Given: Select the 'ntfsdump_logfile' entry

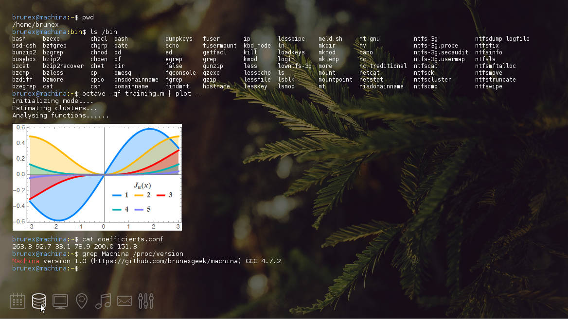Looking at the screenshot, I should tap(502, 39).
